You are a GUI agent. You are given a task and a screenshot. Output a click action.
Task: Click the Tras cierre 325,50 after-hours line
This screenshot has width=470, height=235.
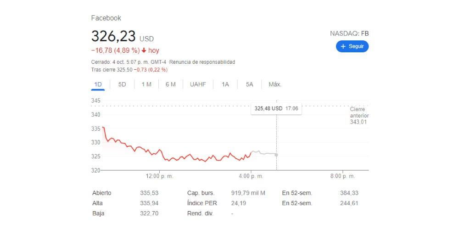[x=129, y=70]
